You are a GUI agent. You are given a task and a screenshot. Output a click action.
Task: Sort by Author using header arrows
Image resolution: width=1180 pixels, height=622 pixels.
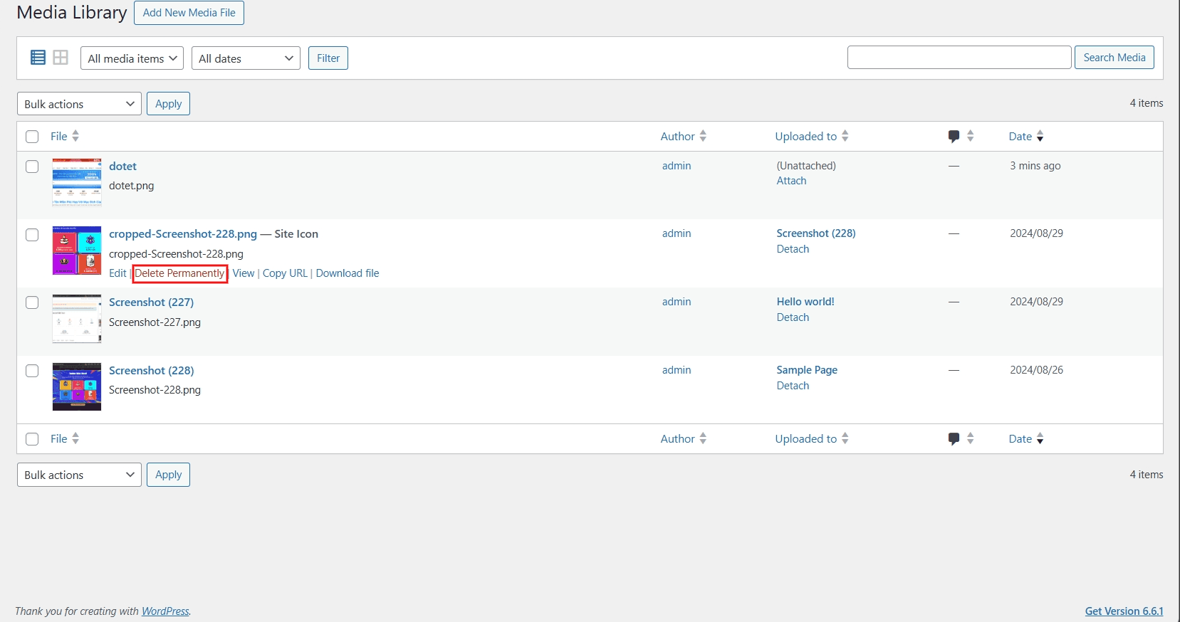click(703, 136)
